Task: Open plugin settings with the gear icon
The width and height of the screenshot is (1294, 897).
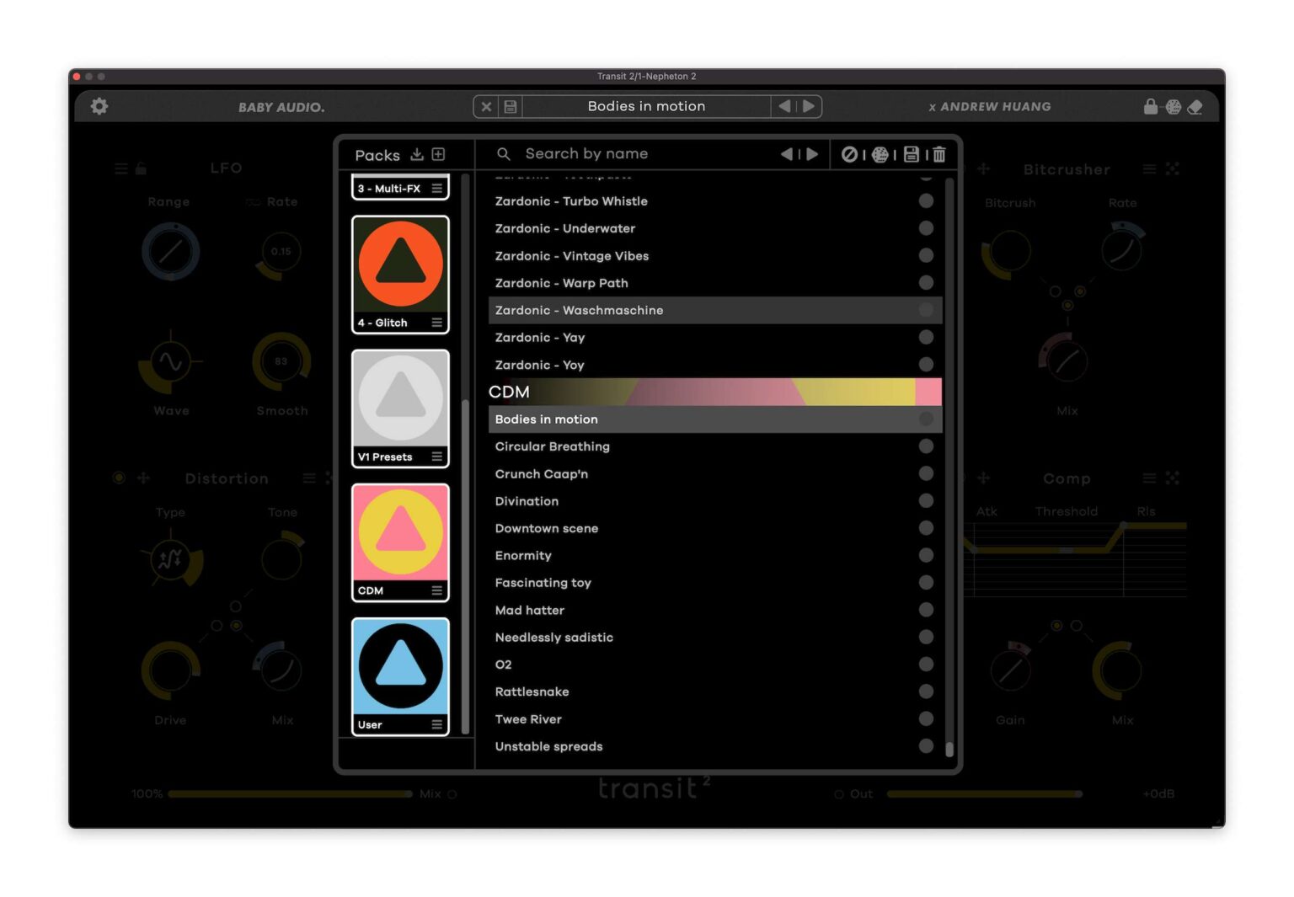Action: point(99,106)
